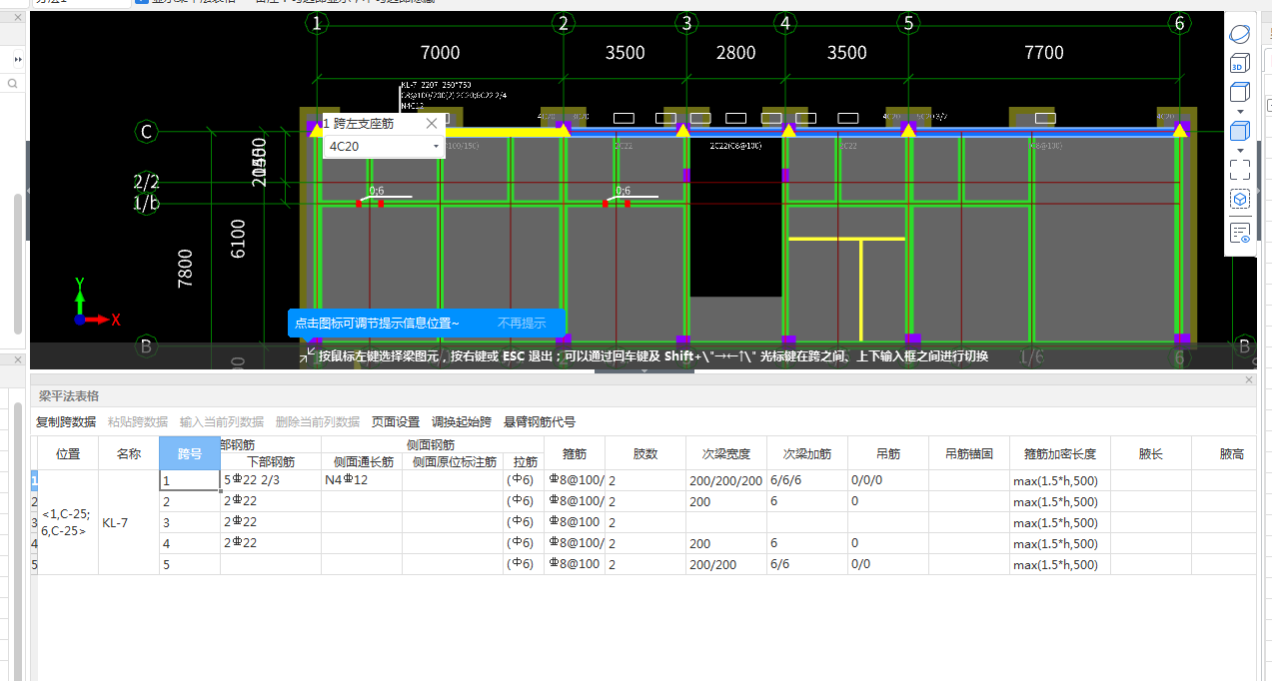Click span number cell 3
This screenshot has width=1272, height=681.
(190, 522)
